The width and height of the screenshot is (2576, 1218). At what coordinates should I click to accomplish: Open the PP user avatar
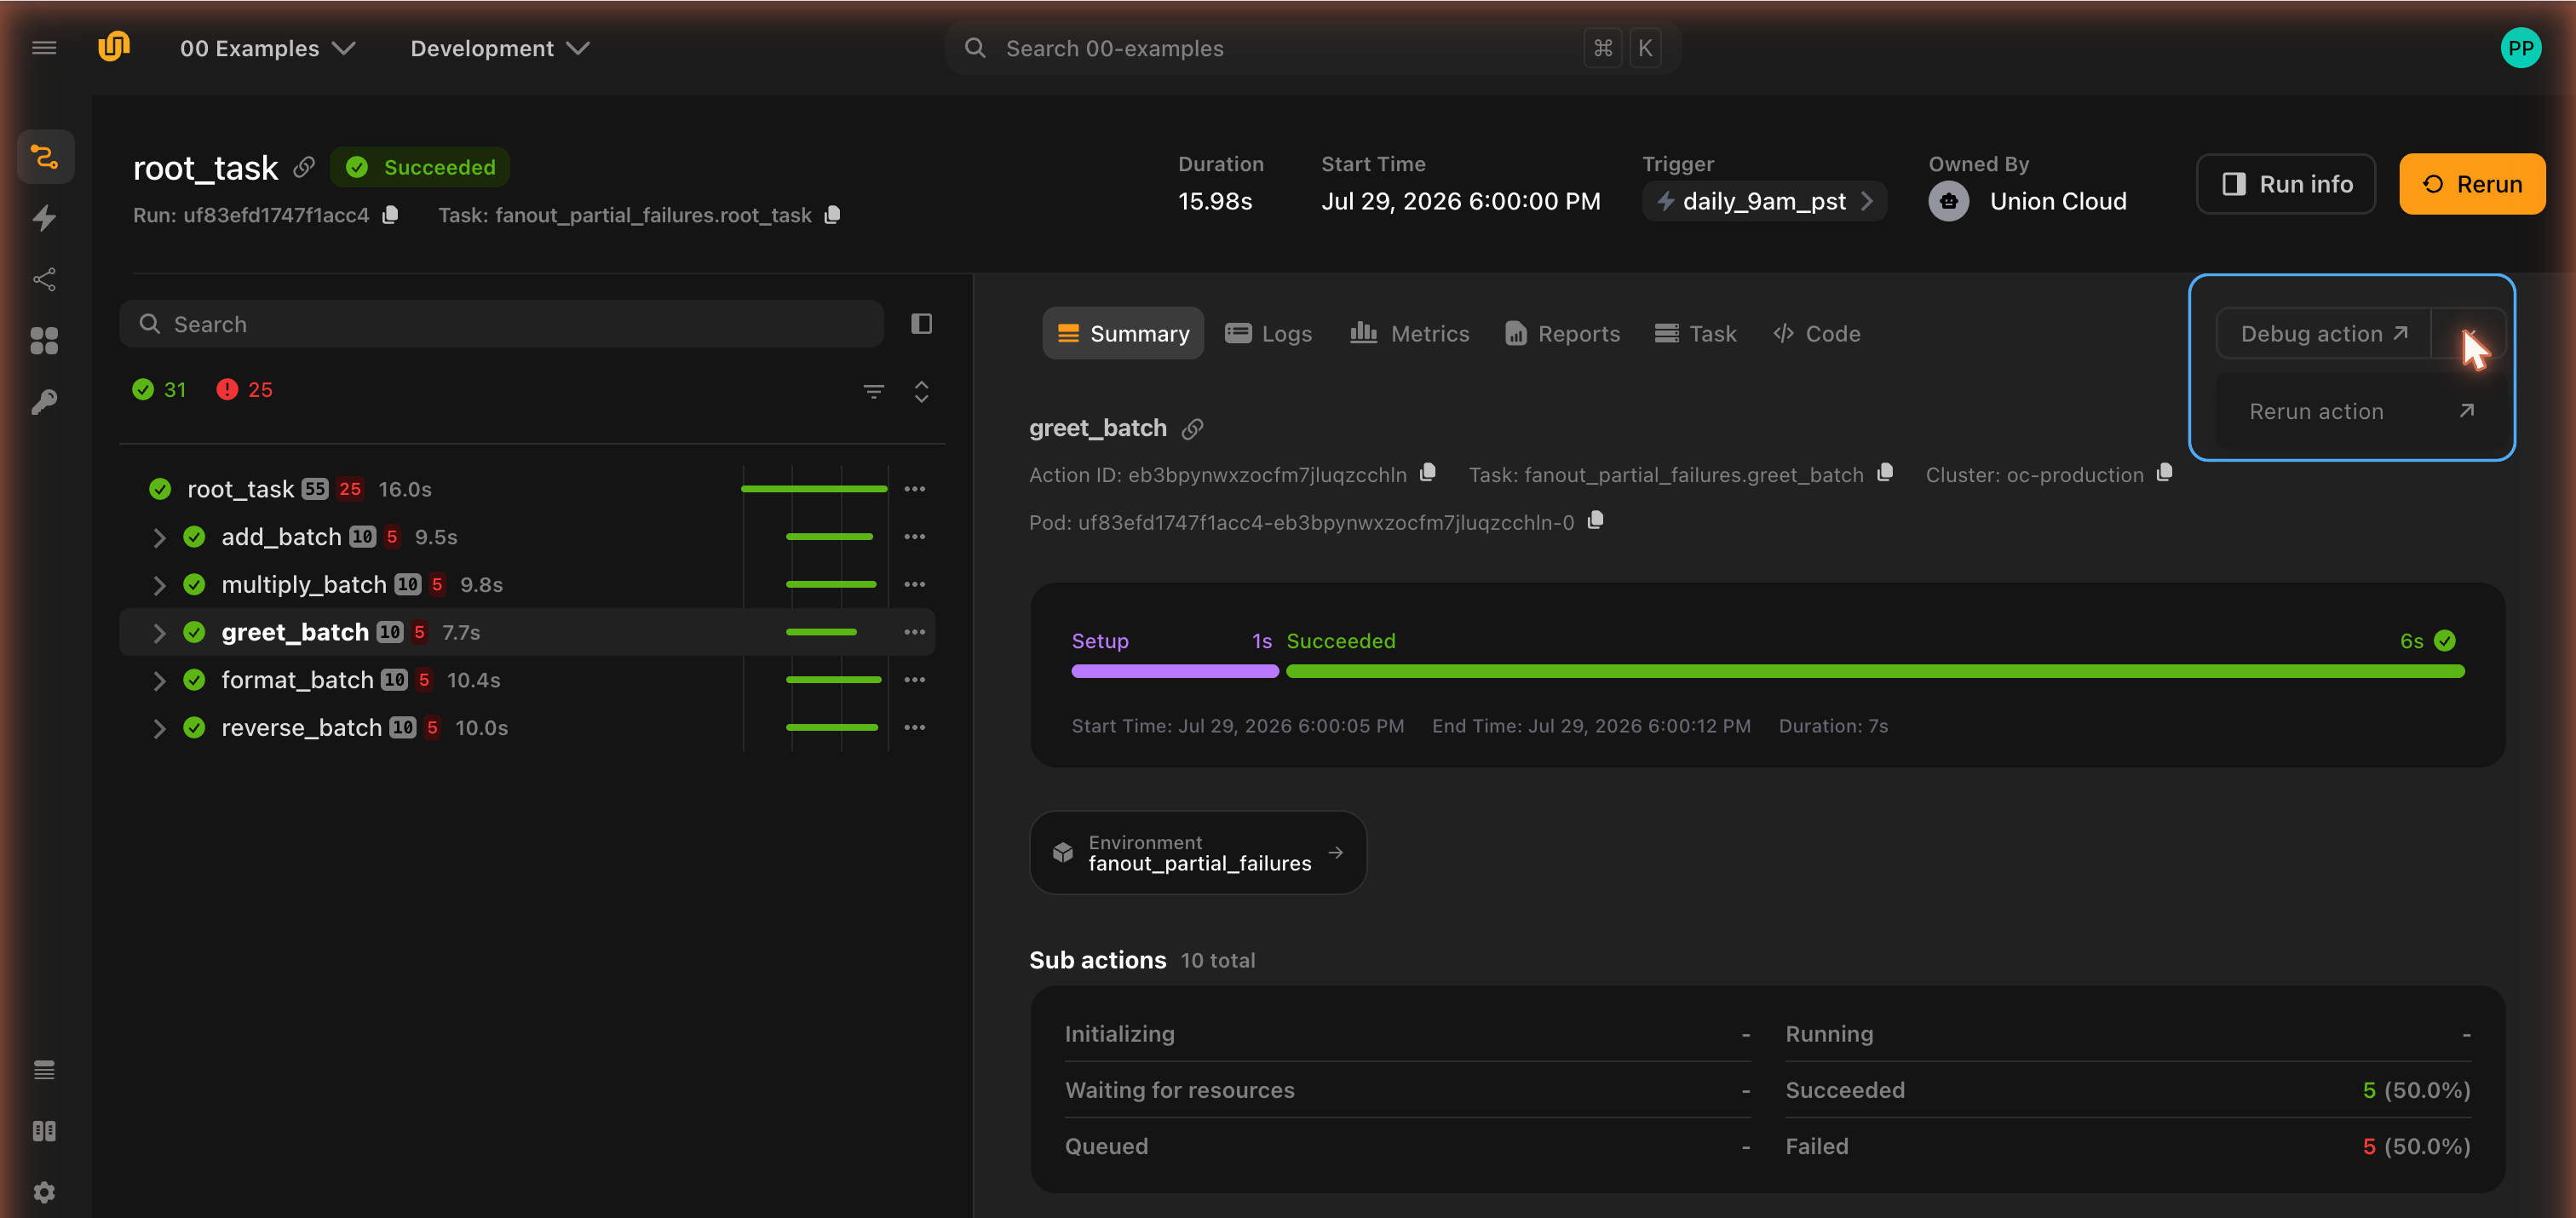[x=2520, y=48]
